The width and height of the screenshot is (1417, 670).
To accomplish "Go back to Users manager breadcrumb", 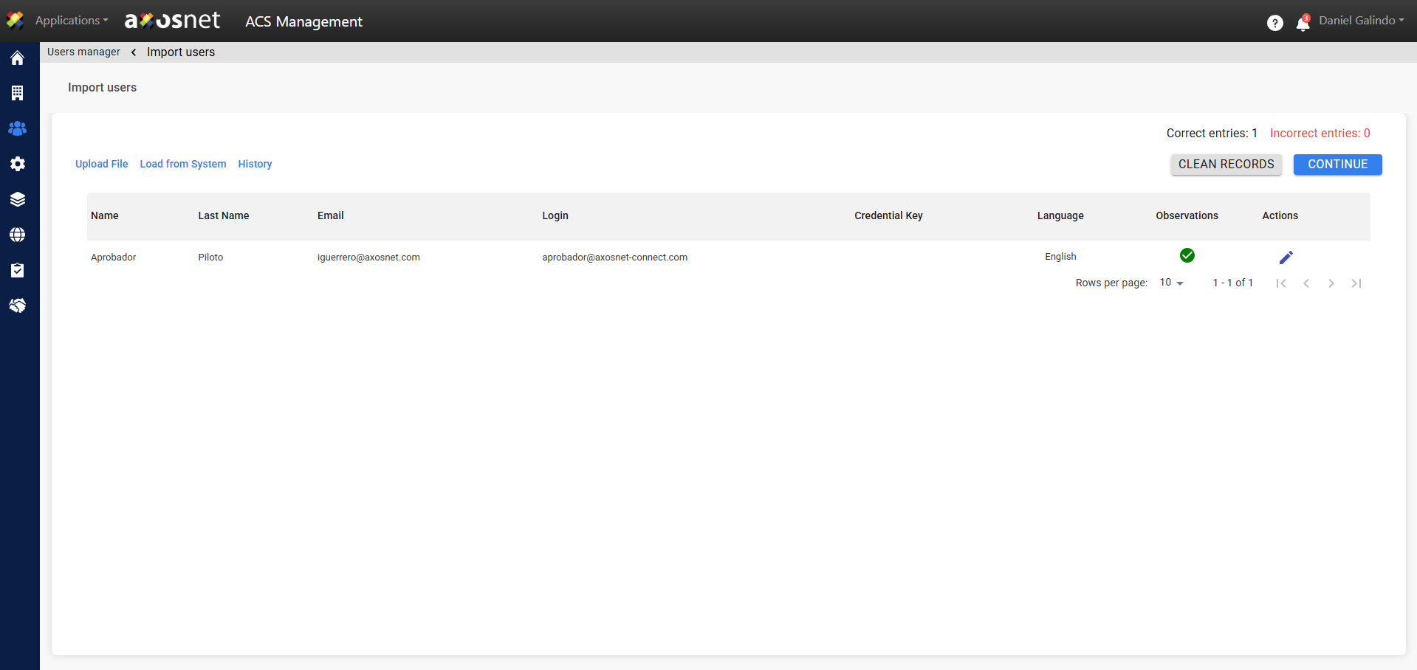I will (83, 52).
